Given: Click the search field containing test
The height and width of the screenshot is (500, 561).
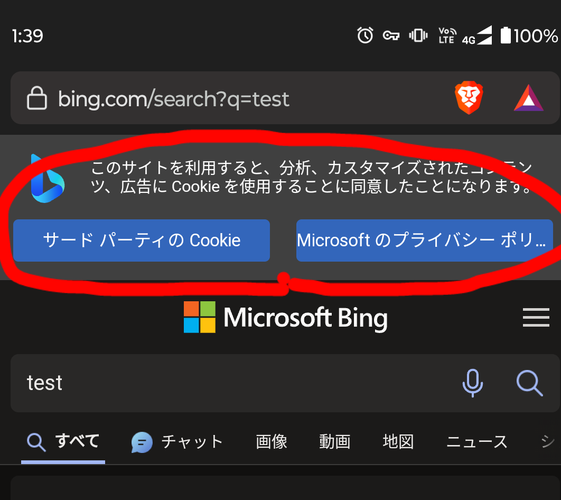Looking at the screenshot, I should (211, 383).
